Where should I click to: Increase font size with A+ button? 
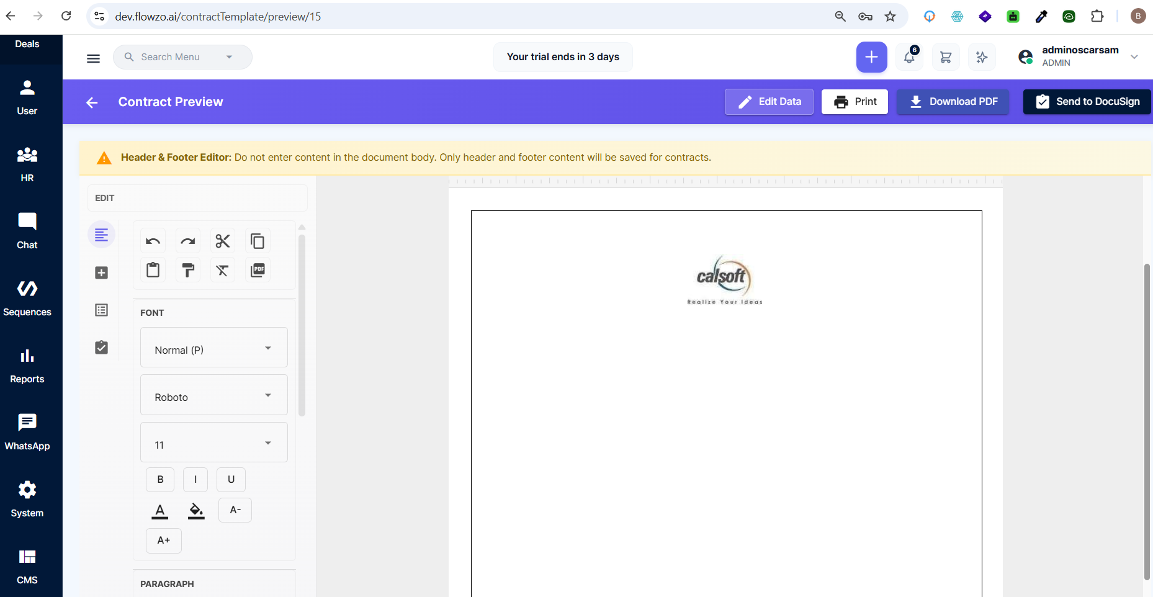click(x=164, y=541)
